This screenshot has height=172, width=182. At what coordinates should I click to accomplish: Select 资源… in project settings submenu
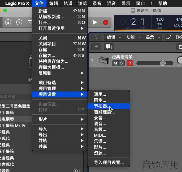coord(108,153)
